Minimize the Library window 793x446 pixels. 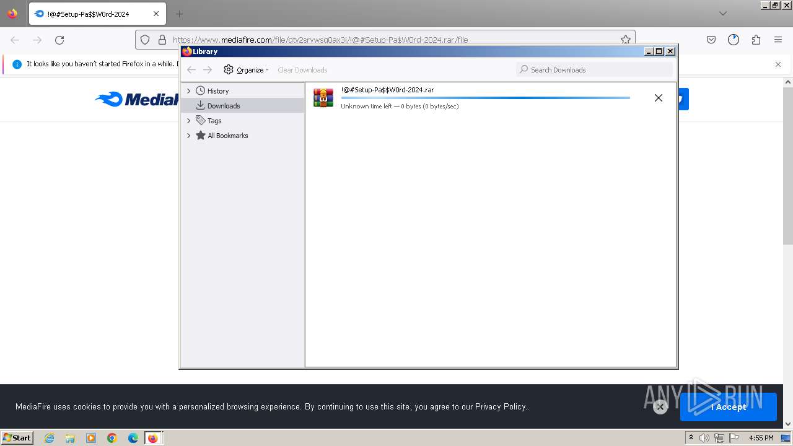648,51
